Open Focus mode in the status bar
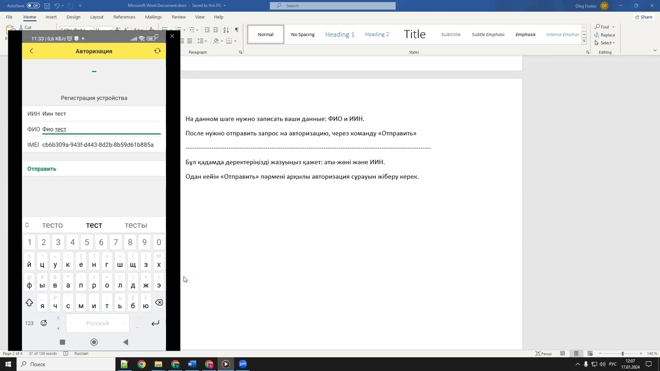Image resolution: width=660 pixels, height=371 pixels. (x=544, y=353)
